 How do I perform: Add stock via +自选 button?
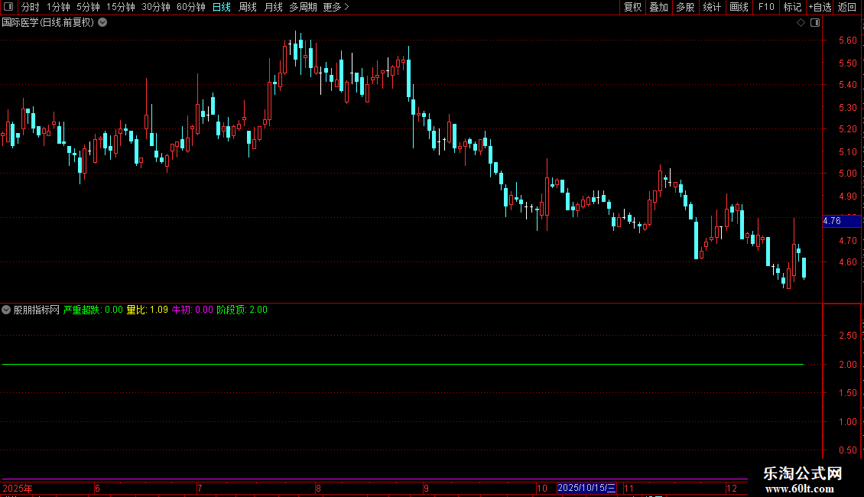click(820, 7)
